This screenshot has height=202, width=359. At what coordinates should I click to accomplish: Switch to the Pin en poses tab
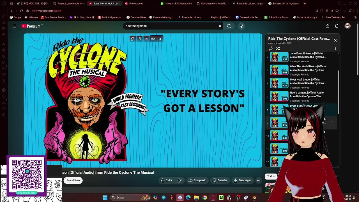(136, 4)
